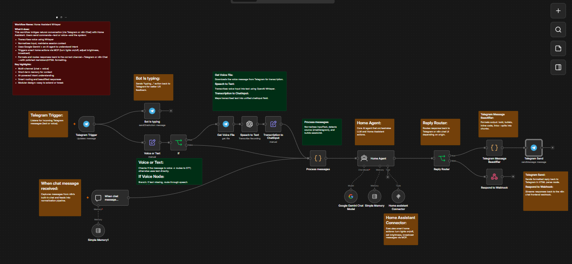Click the plus button to add node
Image resolution: width=572 pixels, height=264 pixels.
pos(558,11)
